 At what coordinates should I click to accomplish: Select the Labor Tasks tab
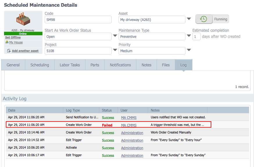click(x=70, y=65)
